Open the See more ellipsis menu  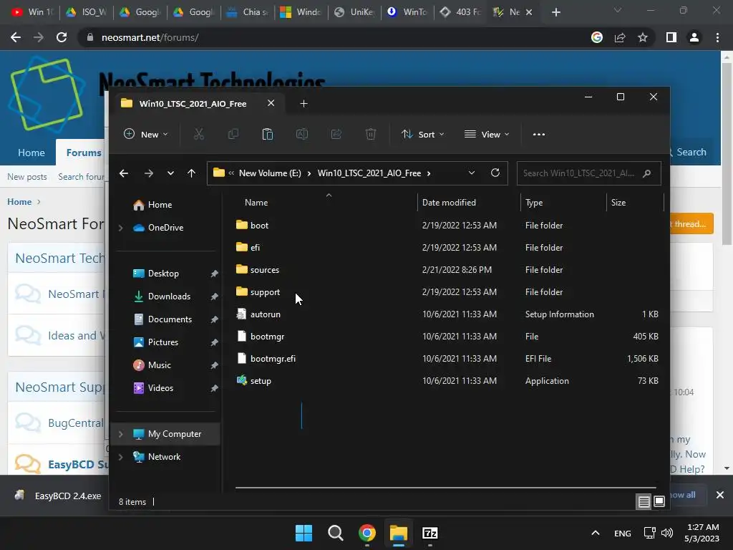coord(538,134)
